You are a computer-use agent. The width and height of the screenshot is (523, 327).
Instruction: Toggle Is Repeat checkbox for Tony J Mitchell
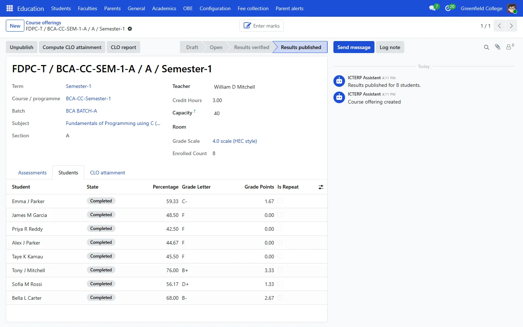[280, 270]
